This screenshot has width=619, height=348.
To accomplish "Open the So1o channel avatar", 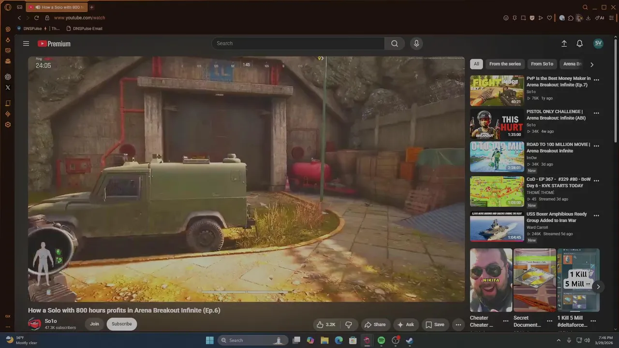I will pos(34,324).
